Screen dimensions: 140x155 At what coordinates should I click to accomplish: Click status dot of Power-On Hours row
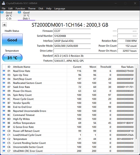4,91
